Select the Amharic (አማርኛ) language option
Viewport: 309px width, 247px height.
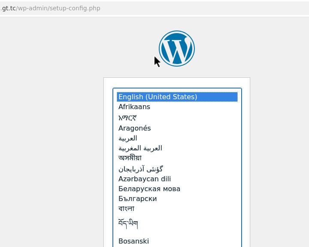coord(127,118)
